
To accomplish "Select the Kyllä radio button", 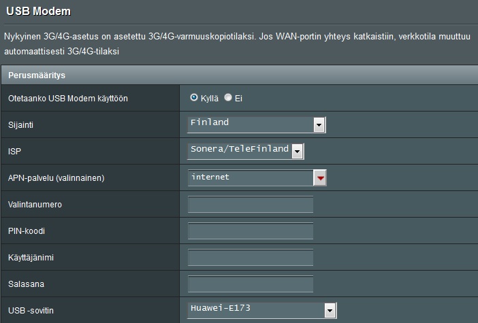I will (194, 98).
